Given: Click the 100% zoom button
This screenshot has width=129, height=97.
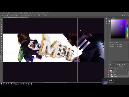Looking at the screenshot, I should (35, 15).
